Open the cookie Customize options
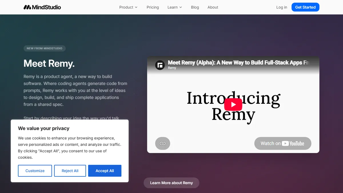Screen dimensions: 343x193 35,171
